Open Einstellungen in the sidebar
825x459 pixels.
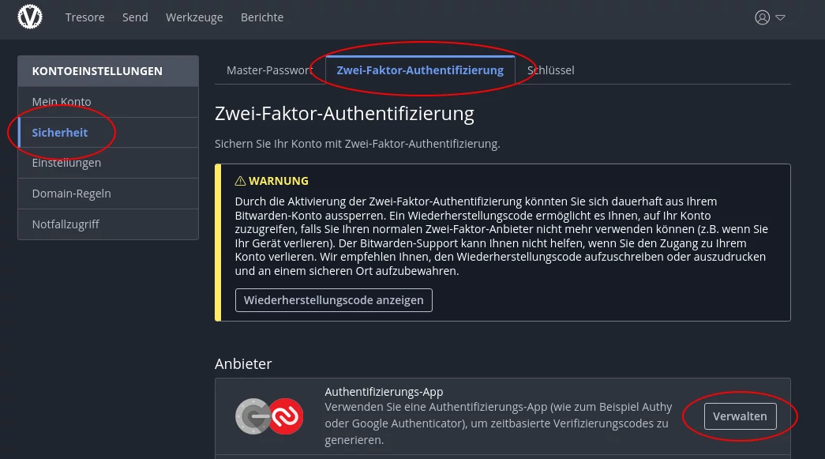point(108,163)
